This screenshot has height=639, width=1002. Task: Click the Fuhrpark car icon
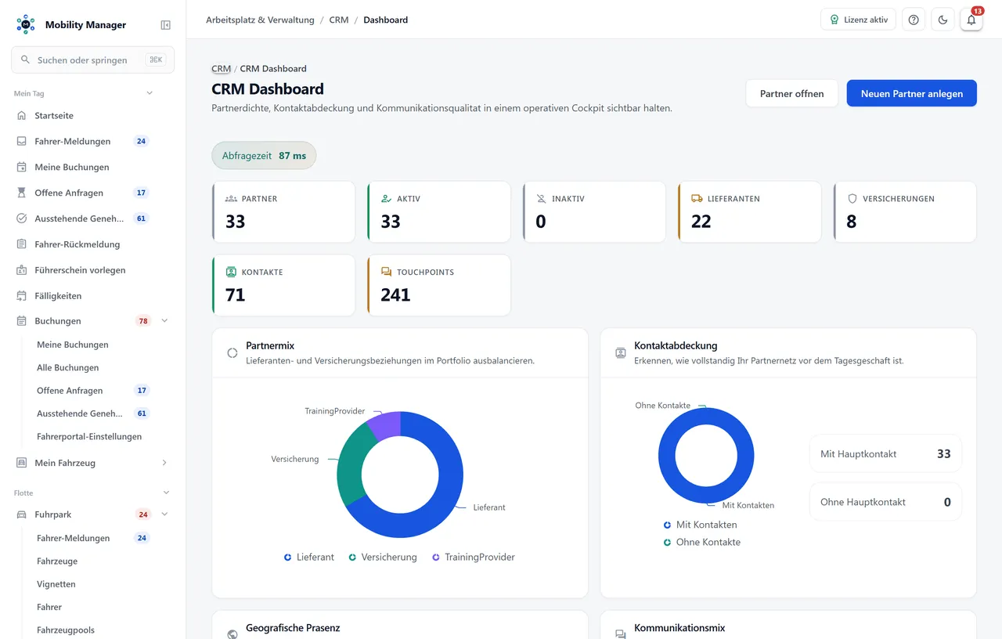tap(22, 514)
